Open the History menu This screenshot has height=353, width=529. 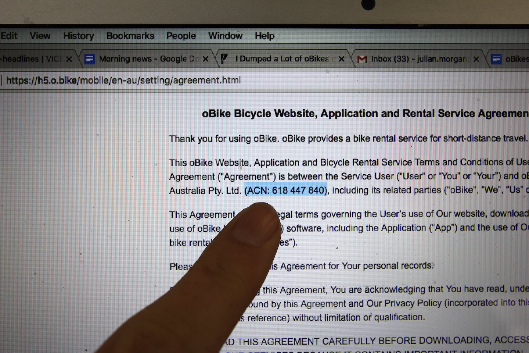pyautogui.click(x=78, y=36)
